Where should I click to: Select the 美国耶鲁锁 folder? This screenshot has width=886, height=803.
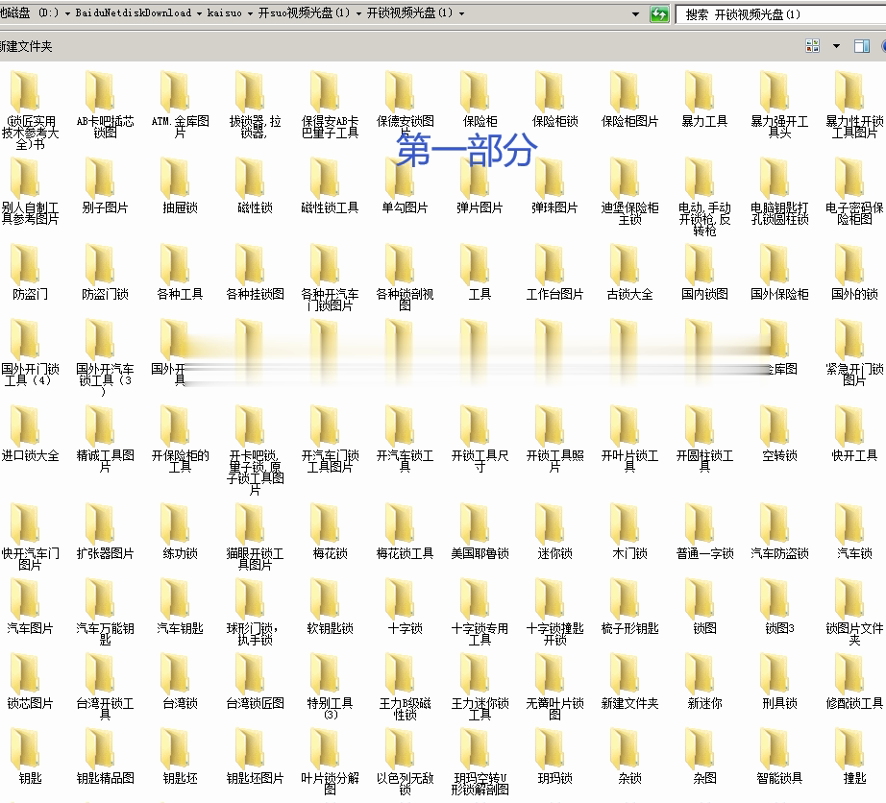[x=480, y=532]
